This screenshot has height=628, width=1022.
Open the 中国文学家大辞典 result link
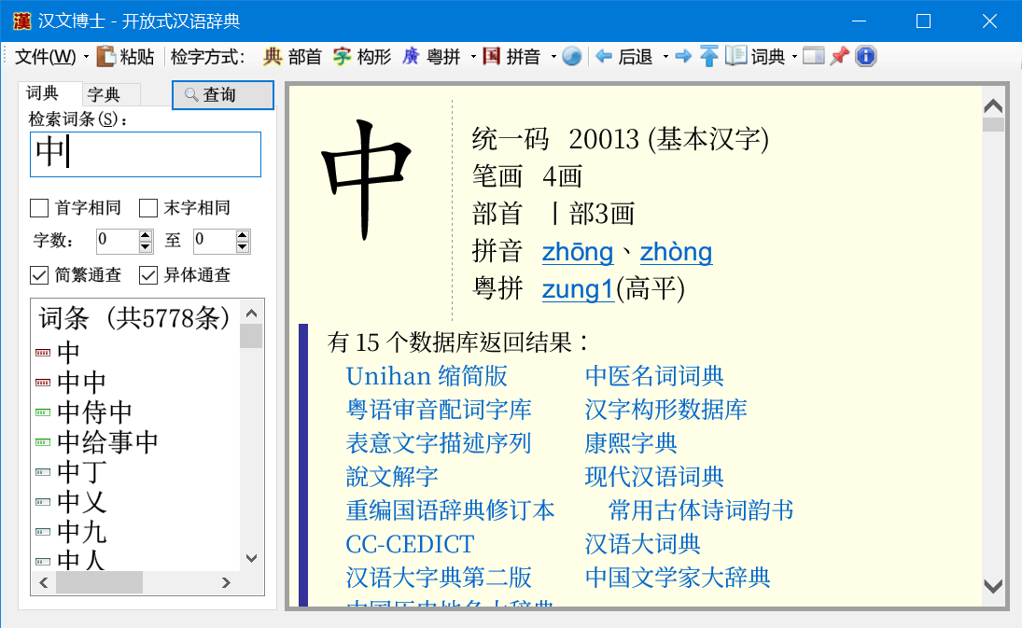678,578
